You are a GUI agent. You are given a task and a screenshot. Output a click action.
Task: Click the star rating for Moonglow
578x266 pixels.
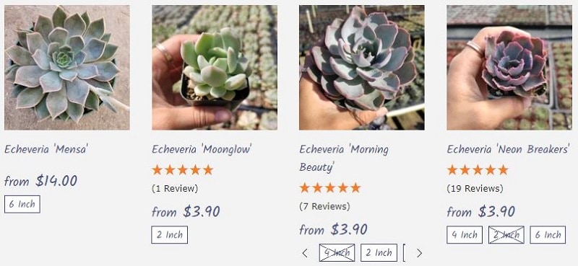click(x=183, y=170)
